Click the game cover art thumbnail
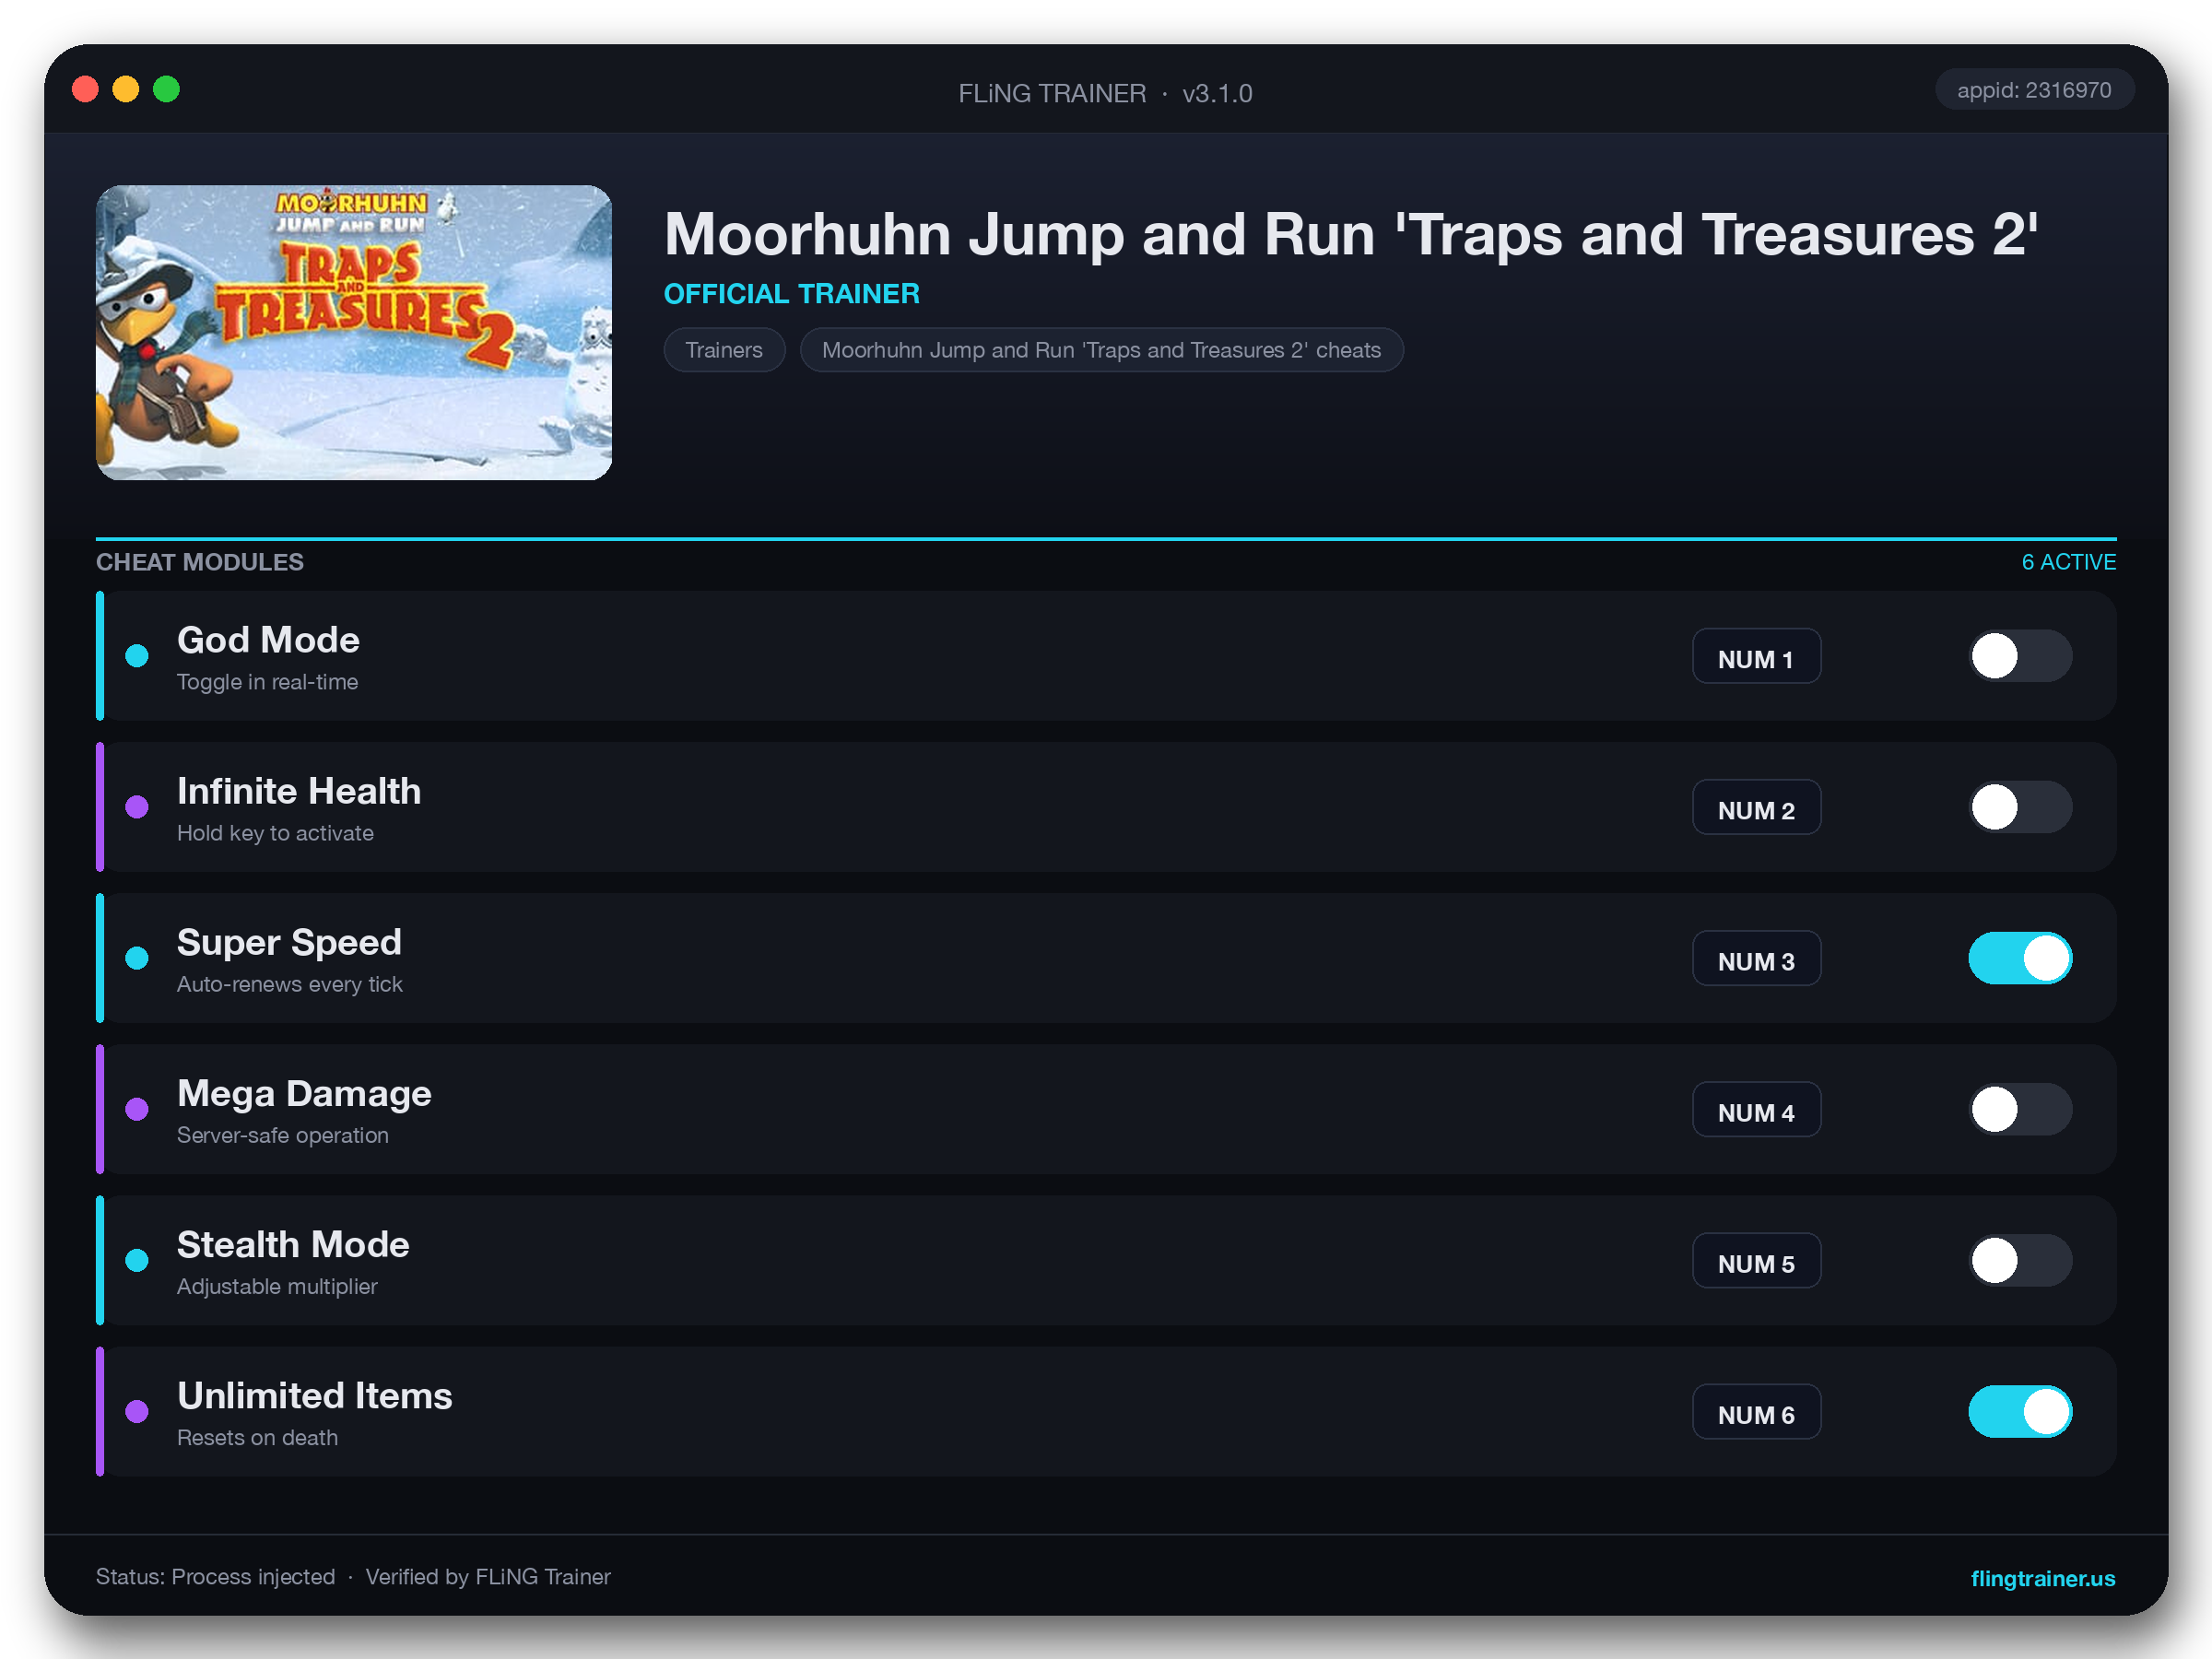This screenshot has height=1659, width=2212. (x=353, y=332)
